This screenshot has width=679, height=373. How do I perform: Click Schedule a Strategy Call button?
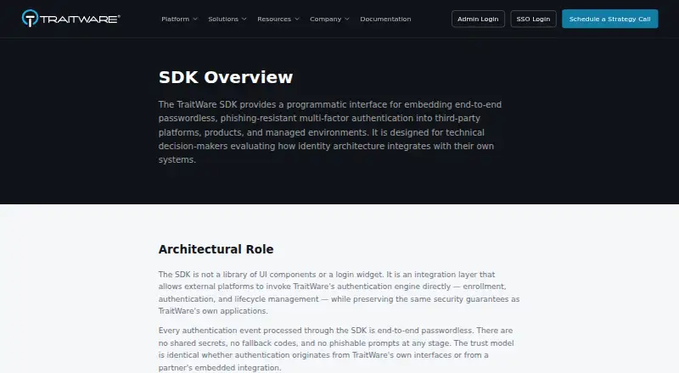[x=609, y=19]
